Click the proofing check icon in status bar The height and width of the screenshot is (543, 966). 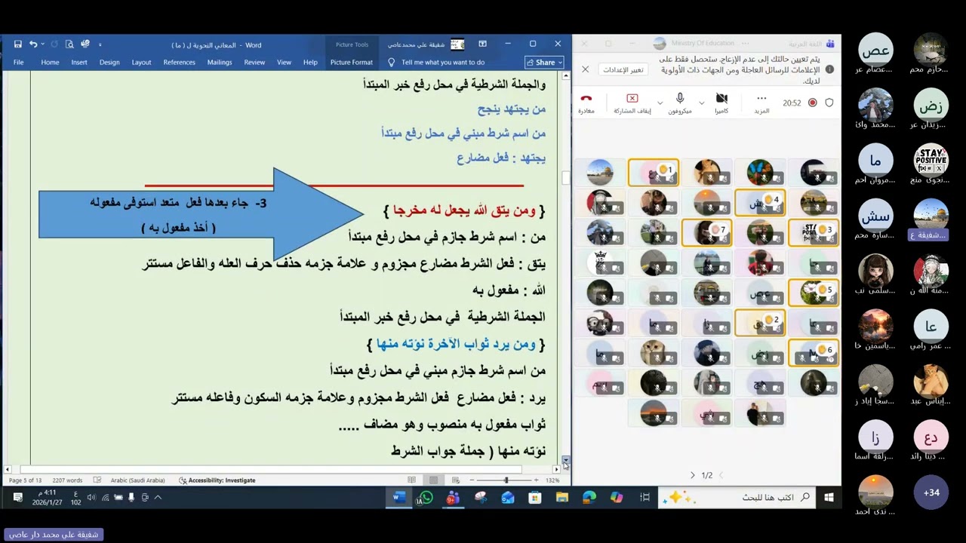97,480
